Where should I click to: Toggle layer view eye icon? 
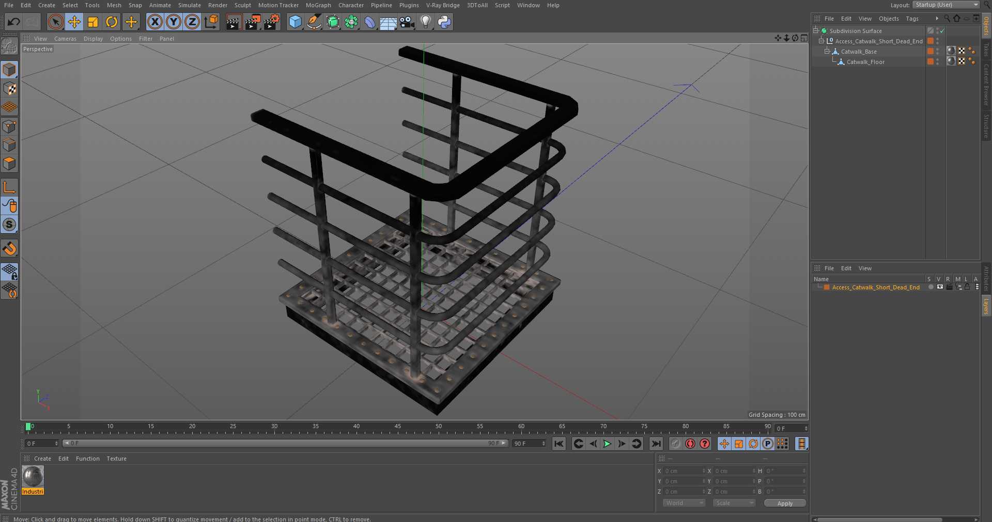940,287
